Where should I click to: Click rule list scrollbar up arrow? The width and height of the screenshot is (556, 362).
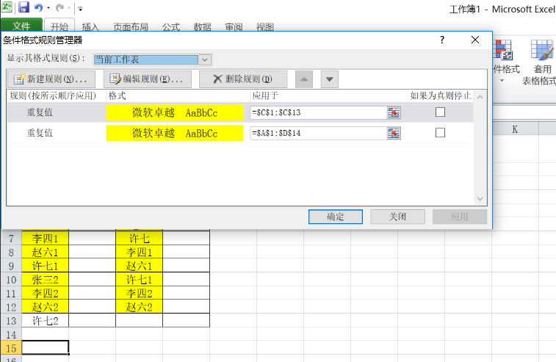tap(480, 97)
